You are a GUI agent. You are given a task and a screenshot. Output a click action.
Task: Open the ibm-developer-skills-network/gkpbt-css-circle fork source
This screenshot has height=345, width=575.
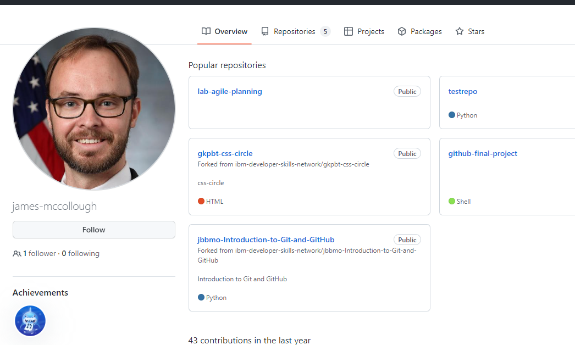pos(302,164)
